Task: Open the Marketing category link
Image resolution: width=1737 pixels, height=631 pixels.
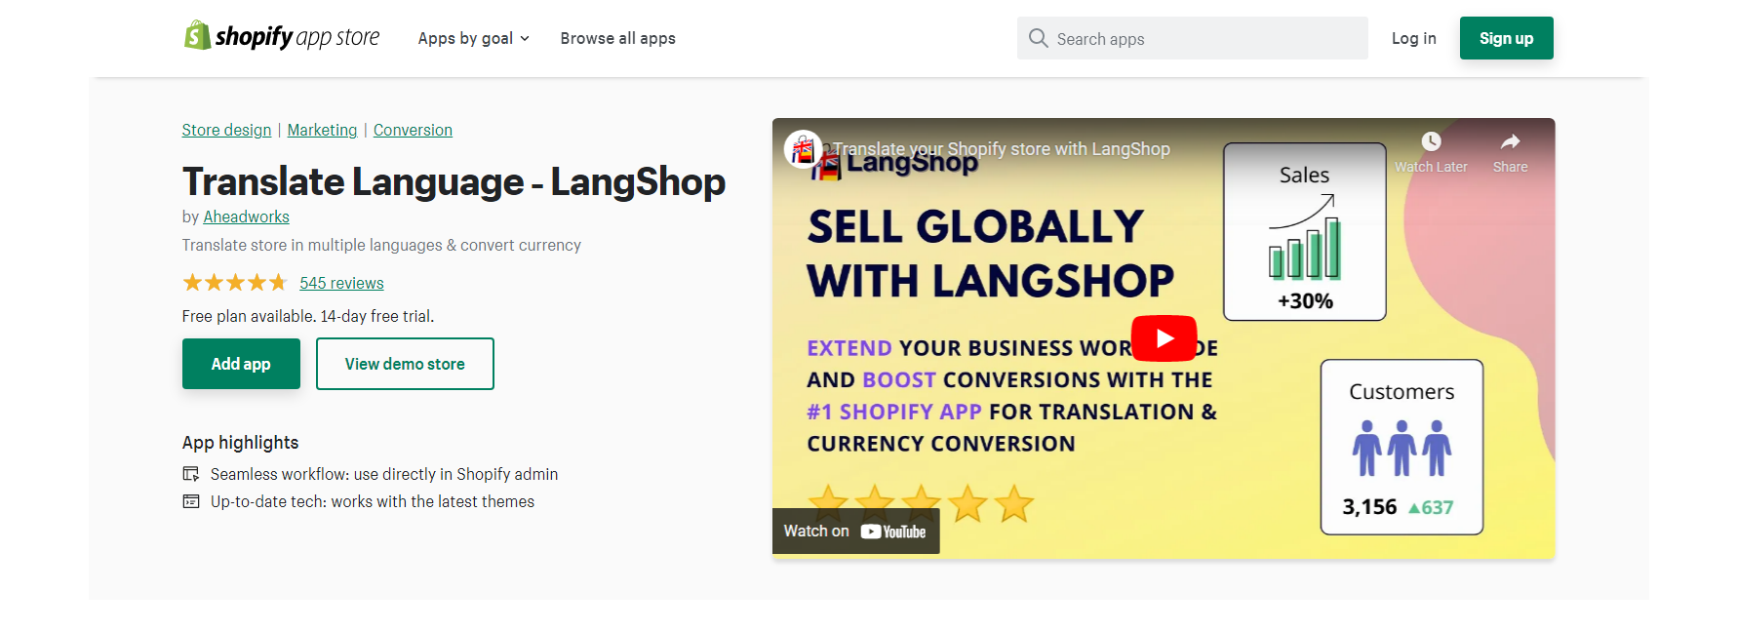Action: tap(322, 130)
